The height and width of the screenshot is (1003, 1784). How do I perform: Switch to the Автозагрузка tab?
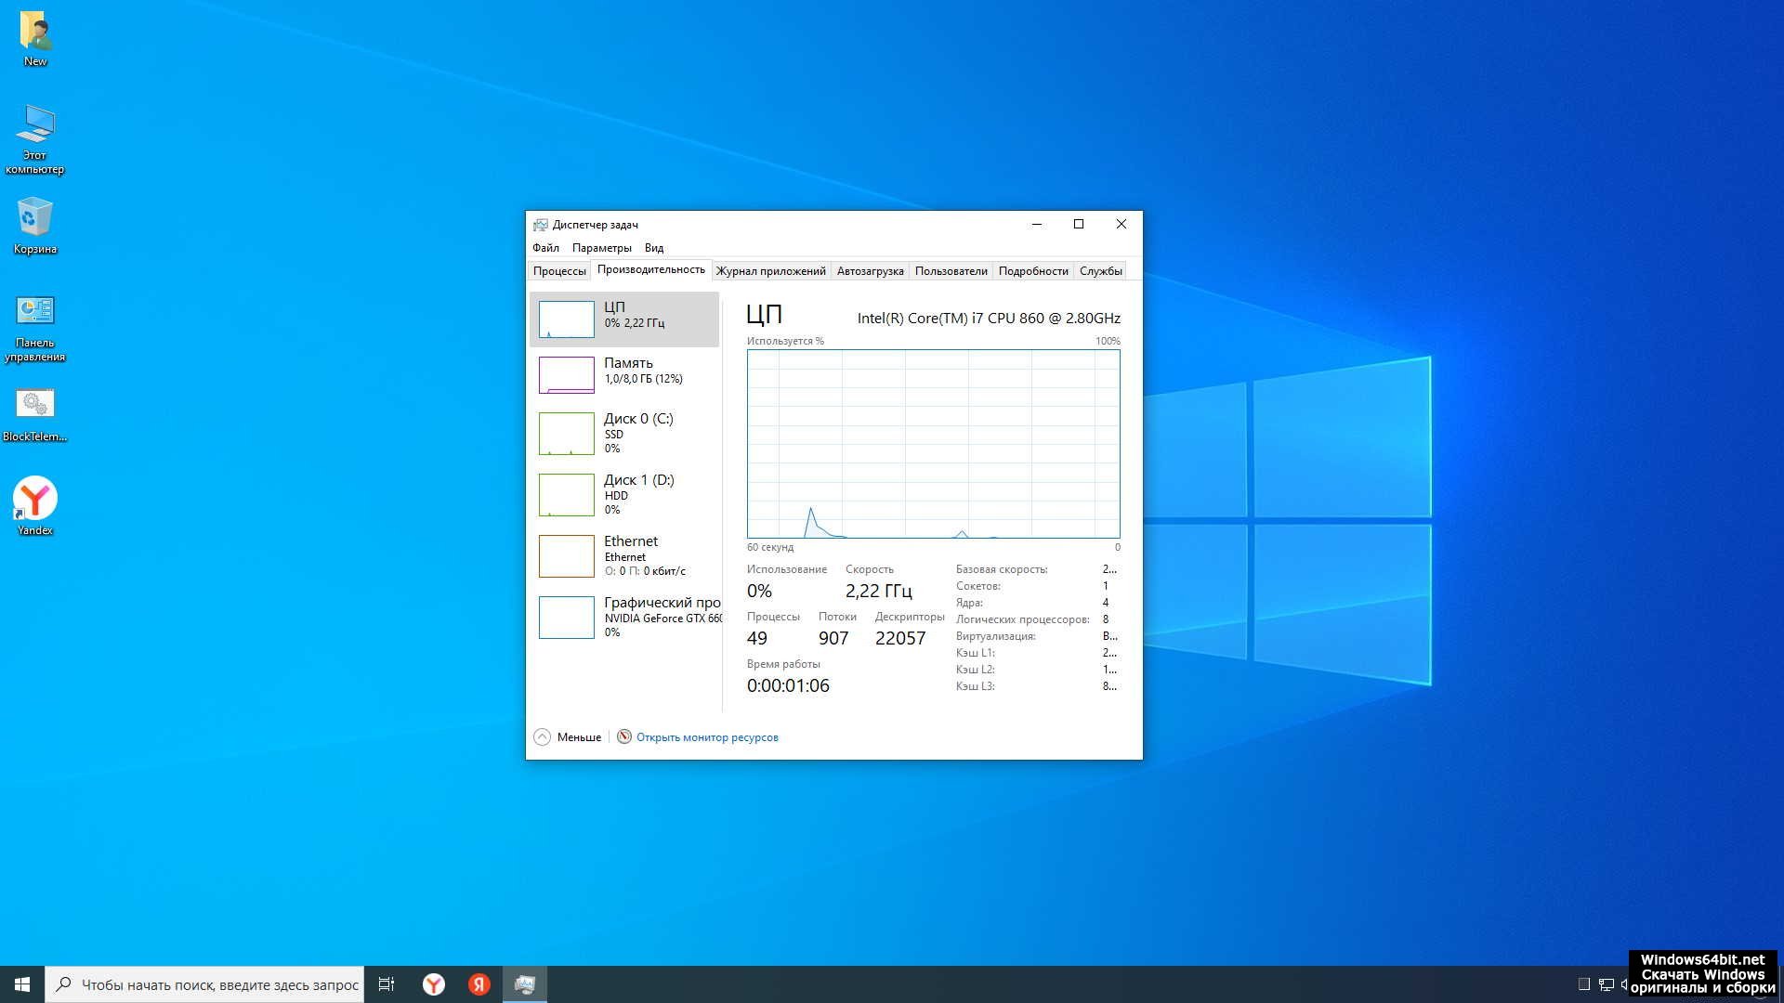[870, 271]
